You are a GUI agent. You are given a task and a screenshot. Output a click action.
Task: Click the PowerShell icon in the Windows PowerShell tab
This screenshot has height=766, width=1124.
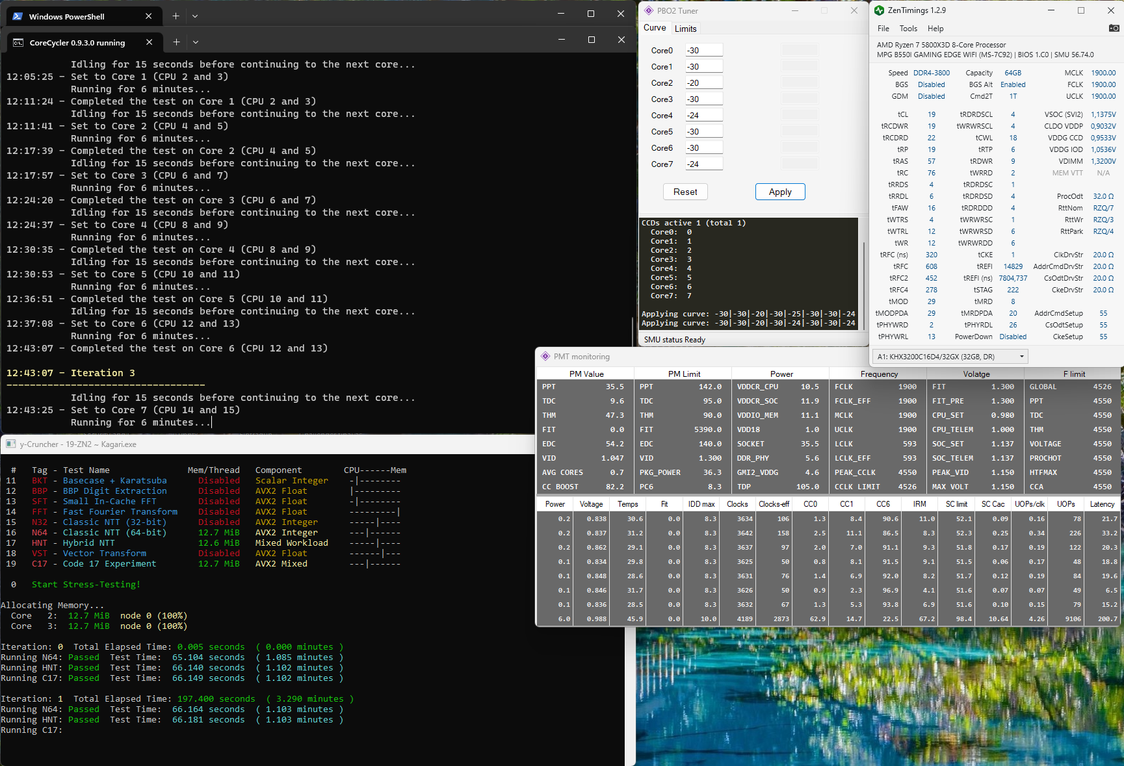click(18, 16)
